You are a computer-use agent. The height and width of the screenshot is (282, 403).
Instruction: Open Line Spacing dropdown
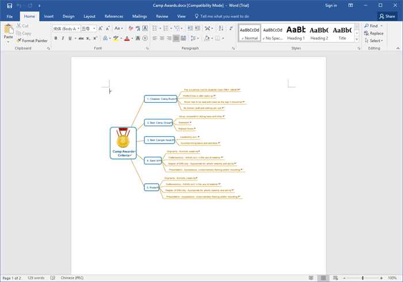[195, 38]
